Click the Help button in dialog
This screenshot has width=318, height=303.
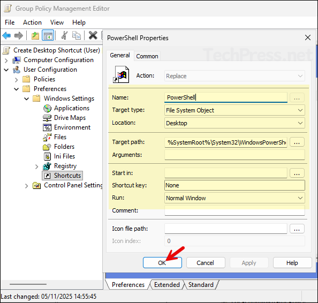pos(292,263)
